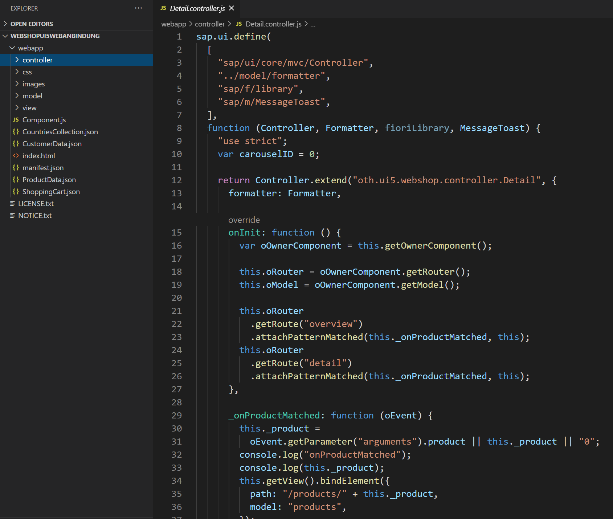Click the JSON icon beside ShoppingCart.json
613x519 pixels.
tap(16, 192)
